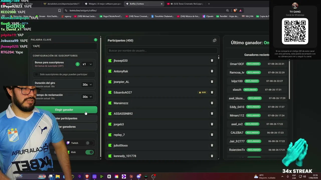Click the 'Limpiar participantes' button
Viewport: 321px width, 180px height.
(64, 118)
